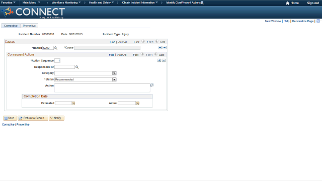322x181 pixels.
Task: Focus the Actual date field
Action: point(127,103)
